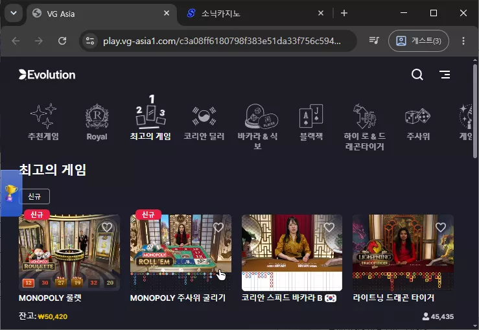Switch to the VG Asia browser tab
The width and height of the screenshot is (479, 330).
point(101,14)
